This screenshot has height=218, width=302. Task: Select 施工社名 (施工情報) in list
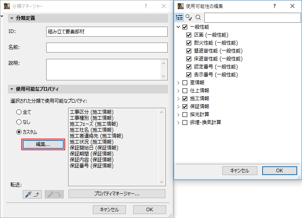[x=92, y=130]
